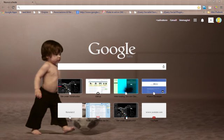This screenshot has height=140, width=224.
Task: Open 'Web hosting, ora con Clou...' thumbnail
Action: point(126,86)
